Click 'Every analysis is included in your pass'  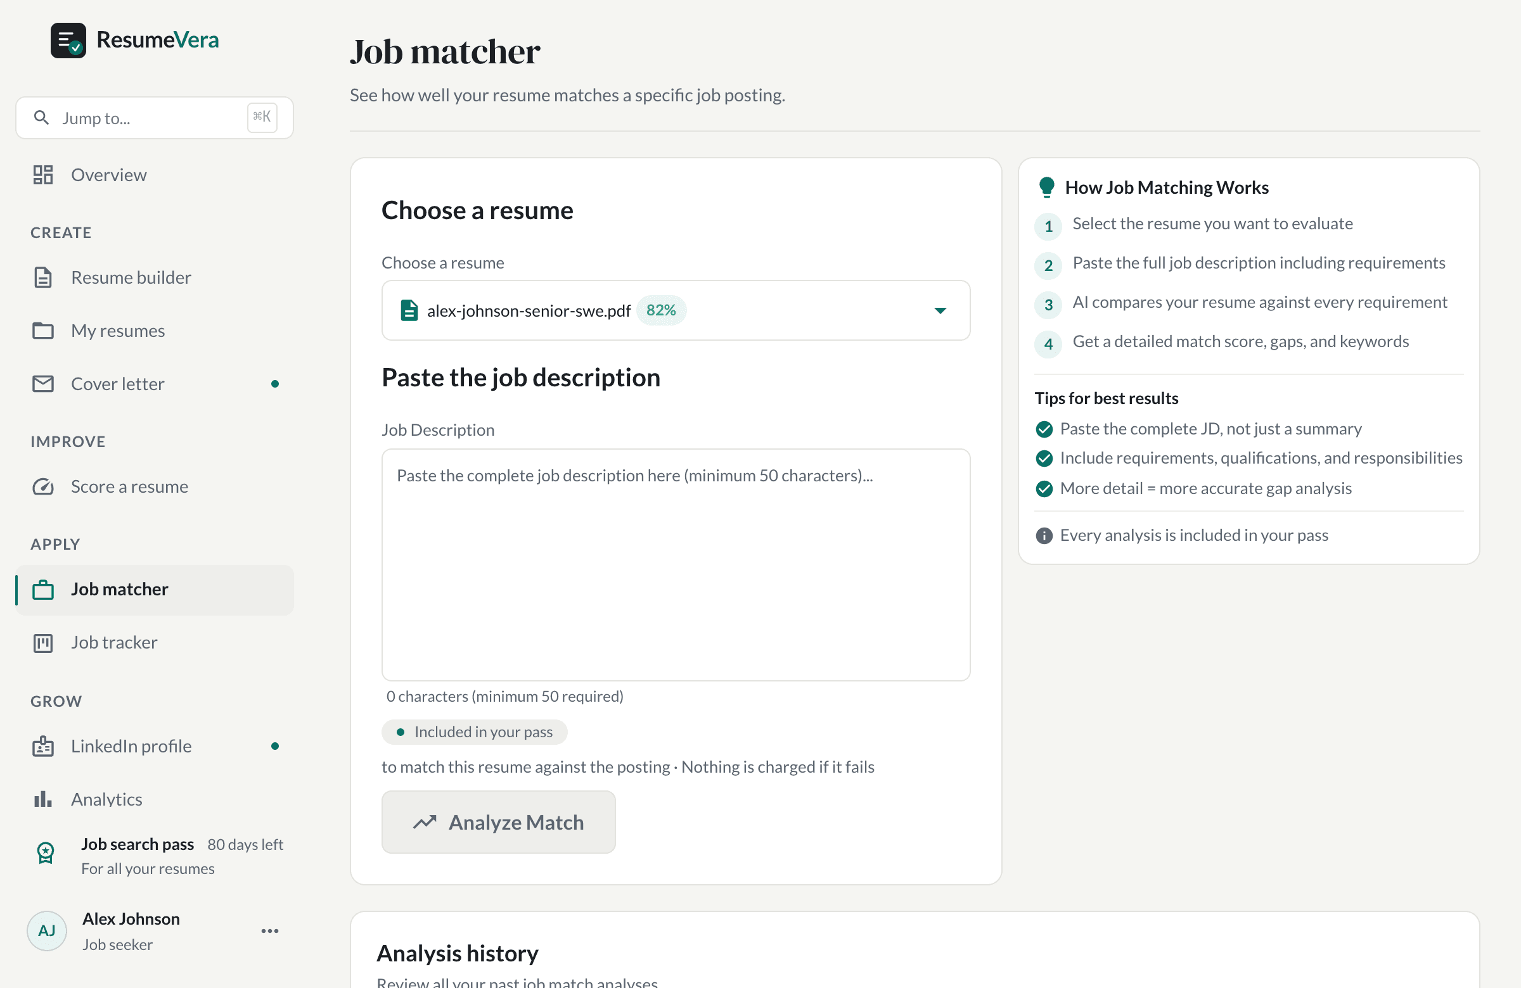point(1194,535)
